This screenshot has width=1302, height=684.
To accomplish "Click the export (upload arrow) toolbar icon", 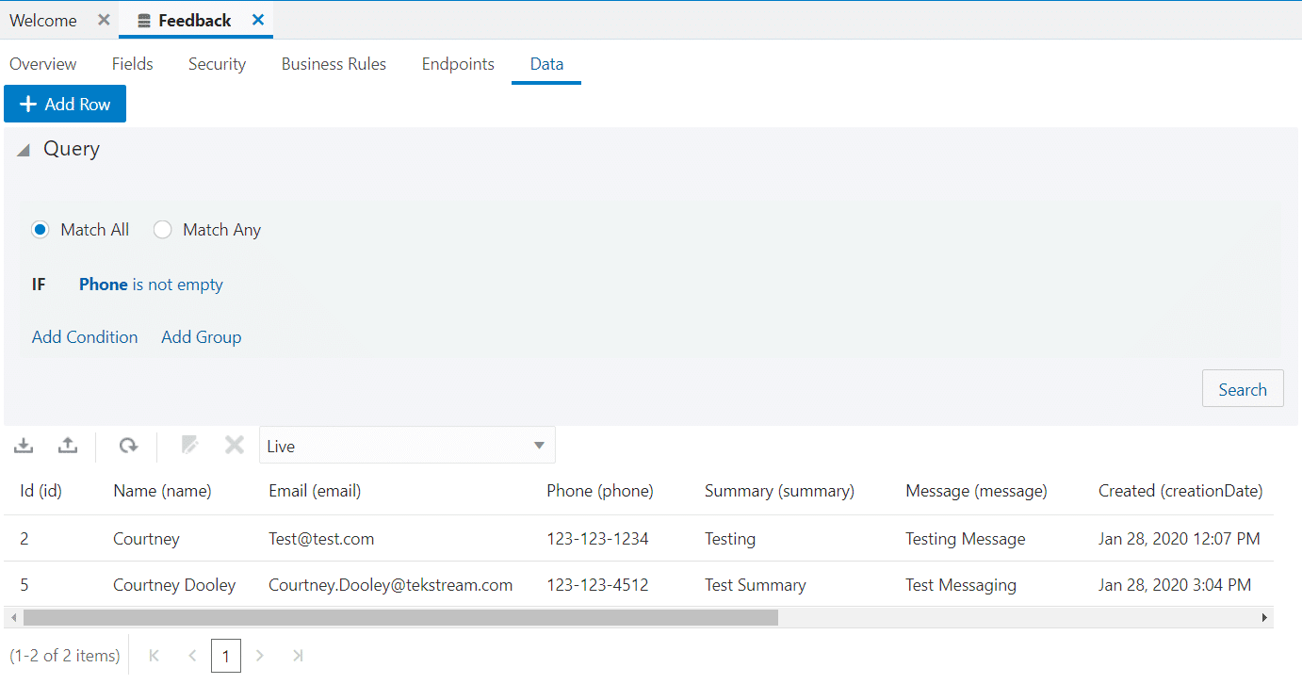I will 68,446.
